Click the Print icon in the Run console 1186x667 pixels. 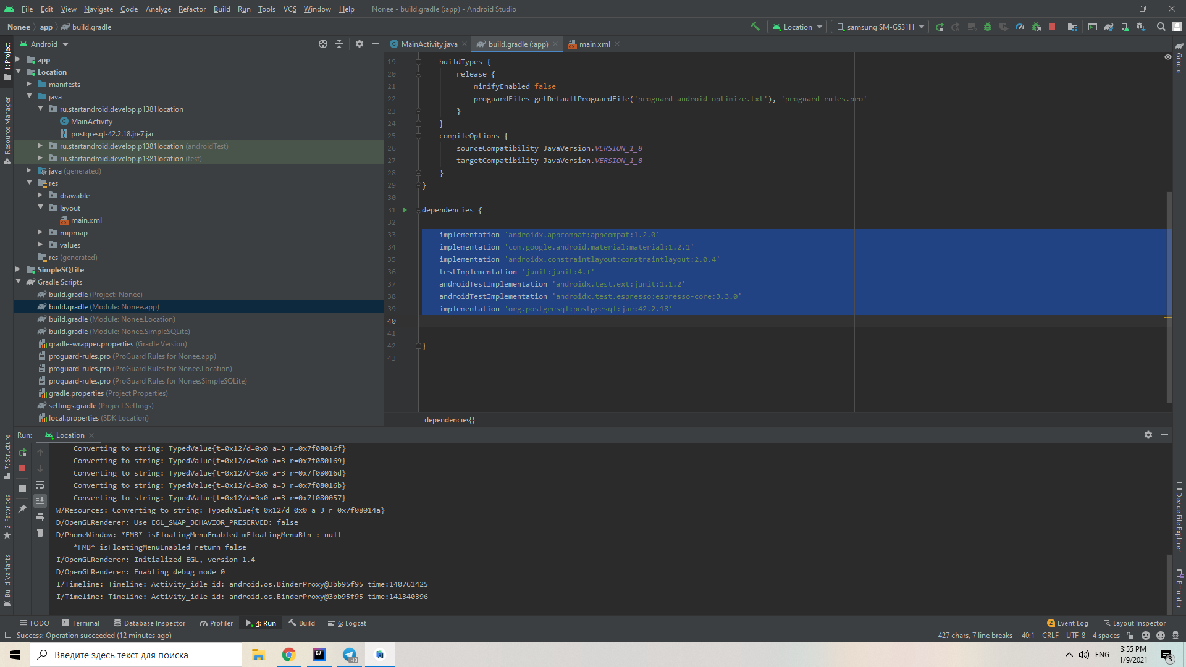click(x=40, y=517)
